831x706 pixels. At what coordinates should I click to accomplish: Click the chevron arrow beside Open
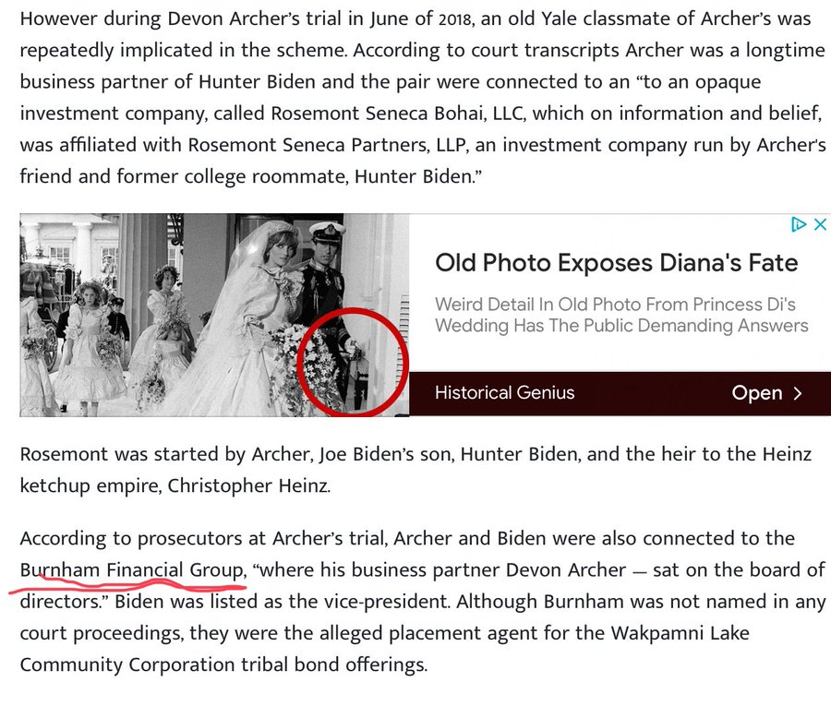pyautogui.click(x=798, y=393)
